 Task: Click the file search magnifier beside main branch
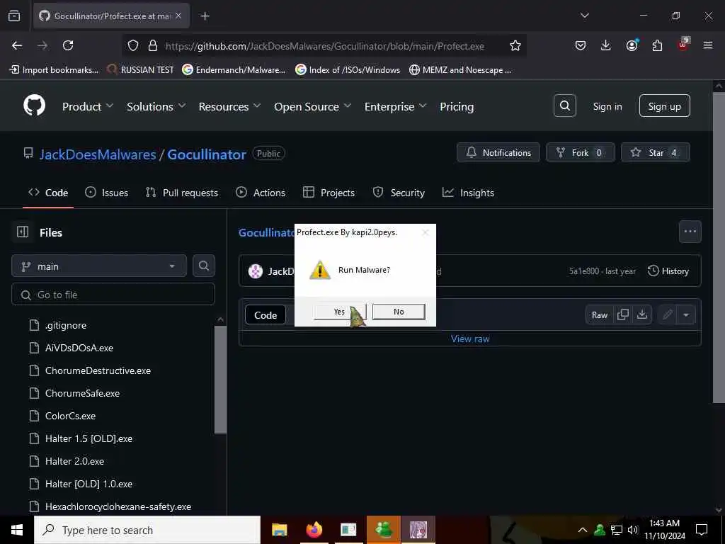click(x=204, y=266)
